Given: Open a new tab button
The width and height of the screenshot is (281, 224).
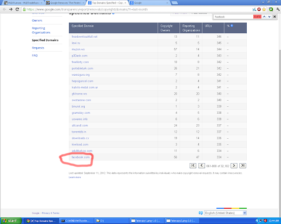Looking at the screenshot, I should pos(175,3).
